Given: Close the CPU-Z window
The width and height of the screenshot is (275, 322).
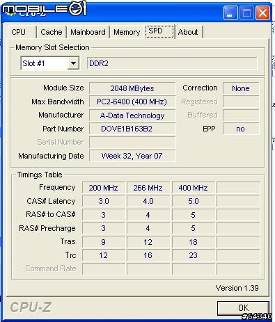Looking at the screenshot, I should pos(262,13).
